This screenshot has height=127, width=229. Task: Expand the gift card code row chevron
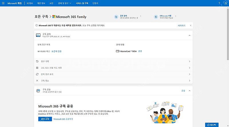(189, 68)
